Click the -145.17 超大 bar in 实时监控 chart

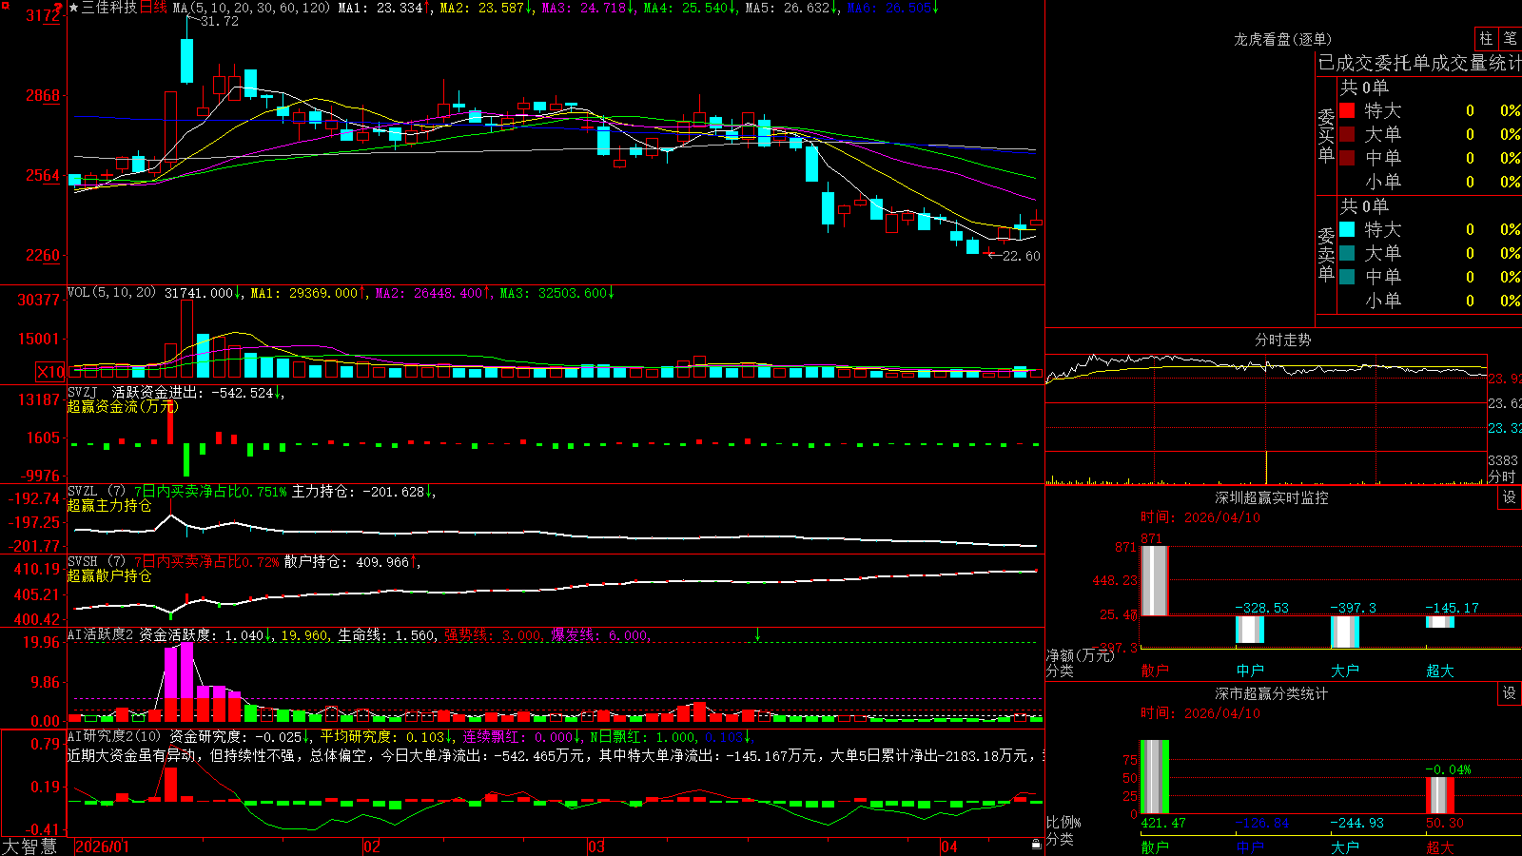click(x=1440, y=622)
